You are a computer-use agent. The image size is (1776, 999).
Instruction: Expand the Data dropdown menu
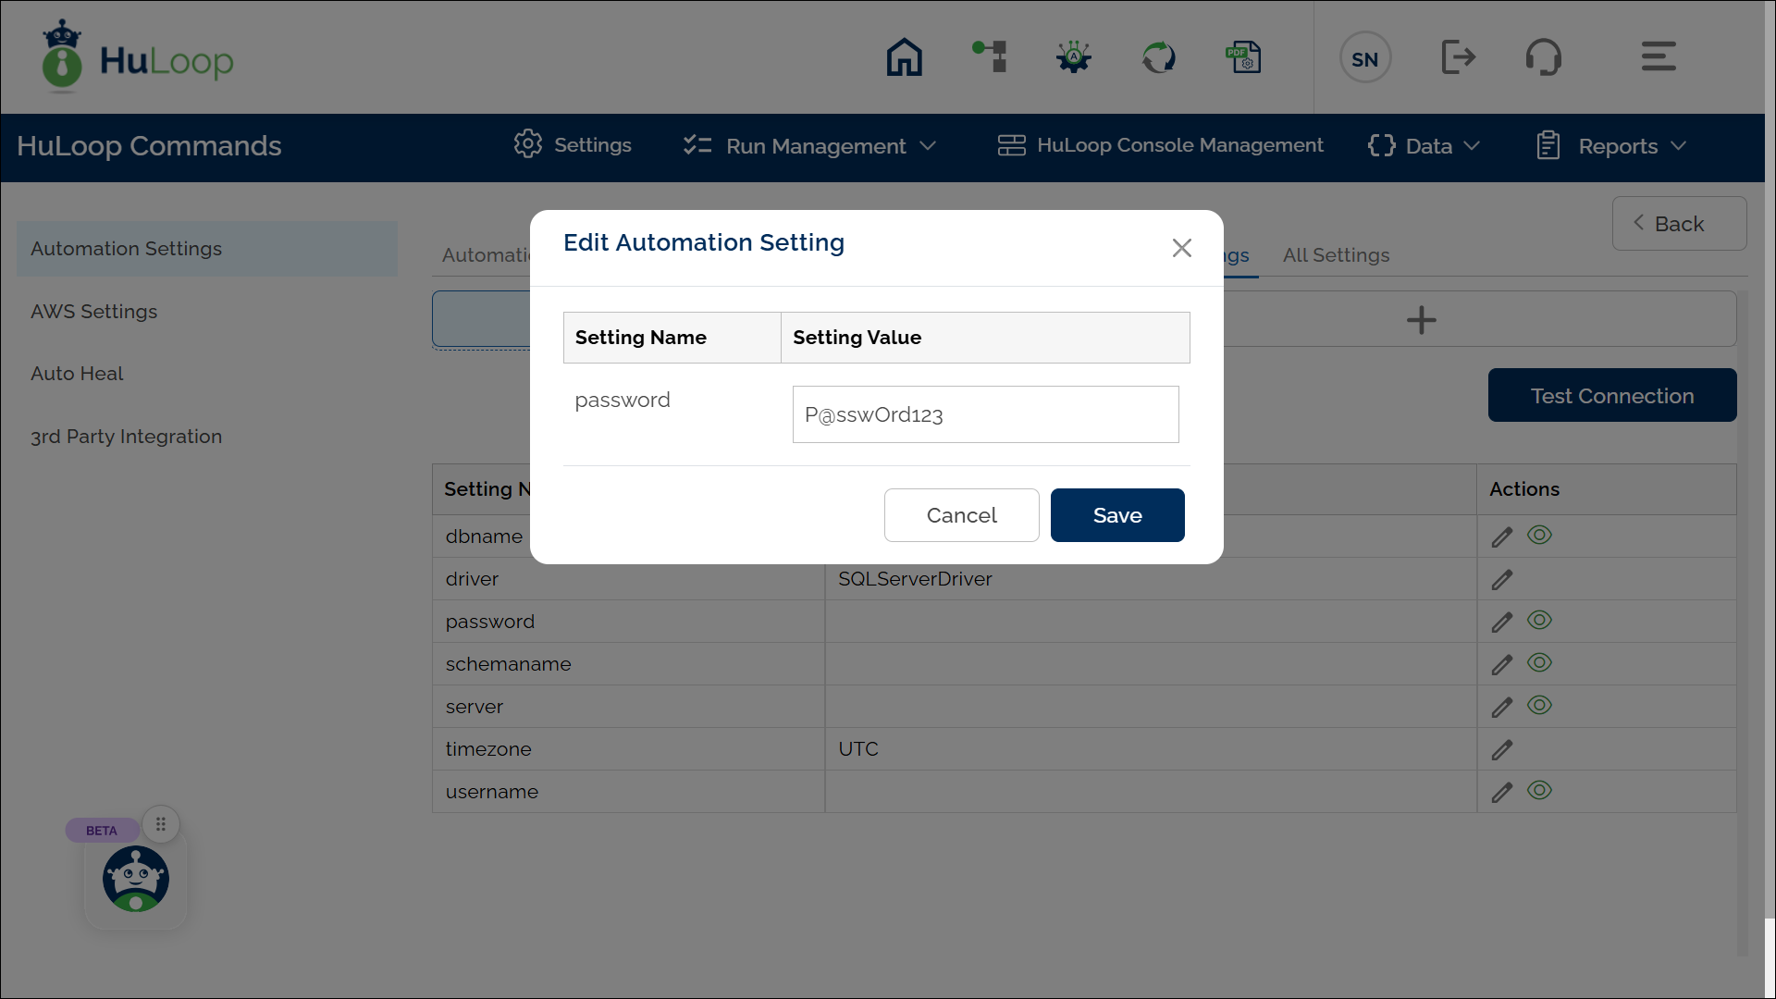(x=1424, y=146)
